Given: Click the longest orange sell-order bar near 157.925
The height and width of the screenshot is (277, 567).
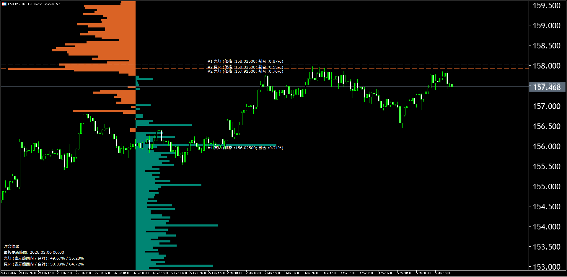Looking at the screenshot, I should (71, 69).
